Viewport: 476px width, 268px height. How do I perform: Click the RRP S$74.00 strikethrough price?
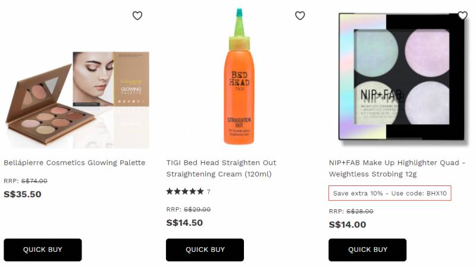pyautogui.click(x=34, y=181)
